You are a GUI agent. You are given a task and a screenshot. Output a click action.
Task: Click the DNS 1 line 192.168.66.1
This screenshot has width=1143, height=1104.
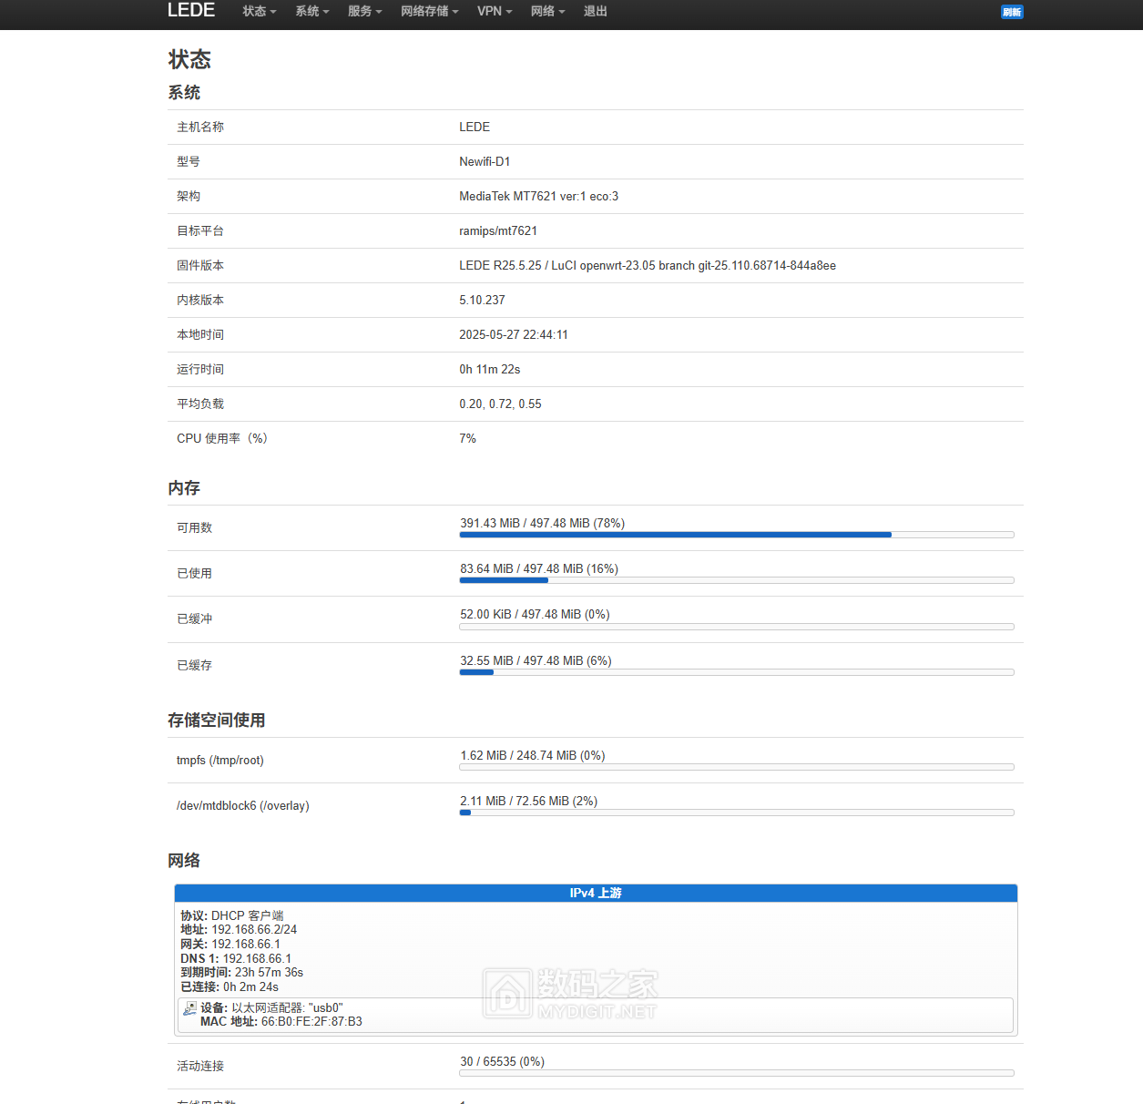236,959
